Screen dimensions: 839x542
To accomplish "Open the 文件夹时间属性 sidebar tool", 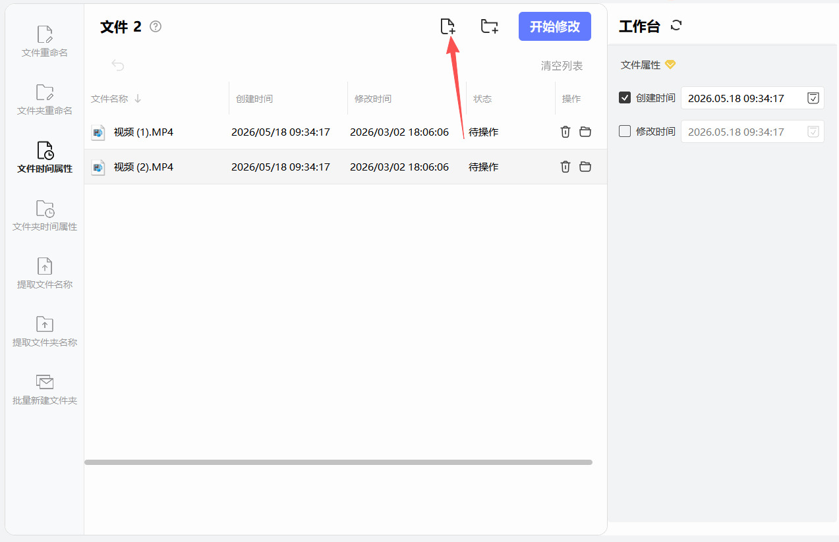I will [45, 215].
